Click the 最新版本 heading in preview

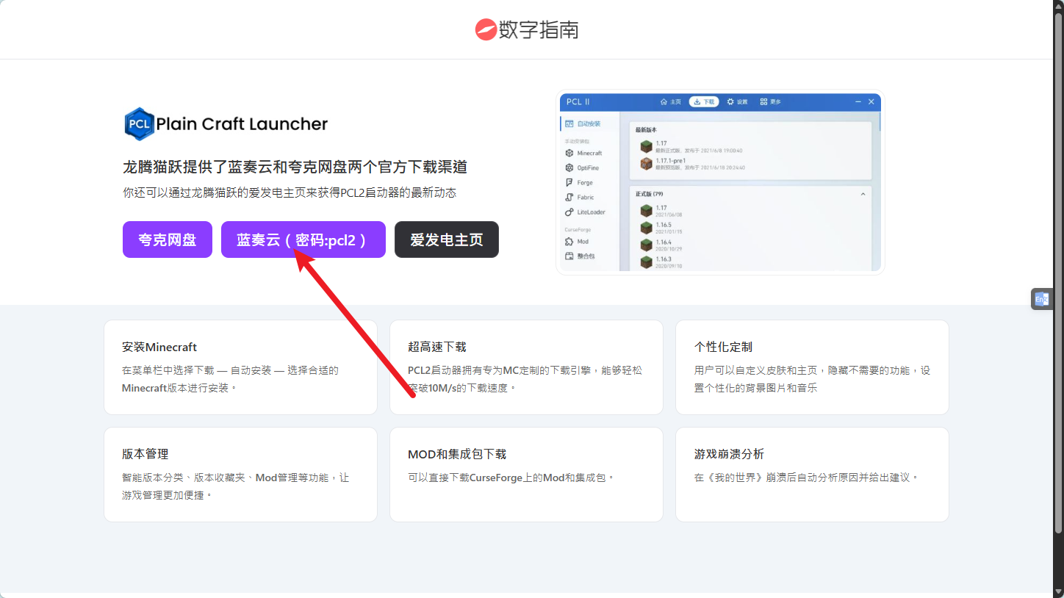(646, 129)
